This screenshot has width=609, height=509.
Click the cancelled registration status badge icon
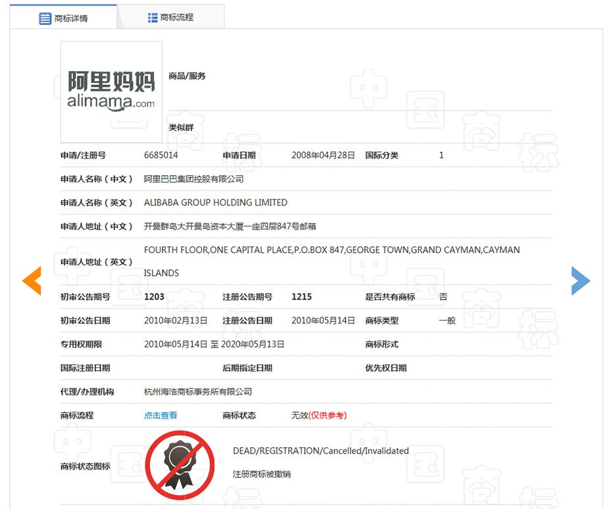tap(180, 465)
